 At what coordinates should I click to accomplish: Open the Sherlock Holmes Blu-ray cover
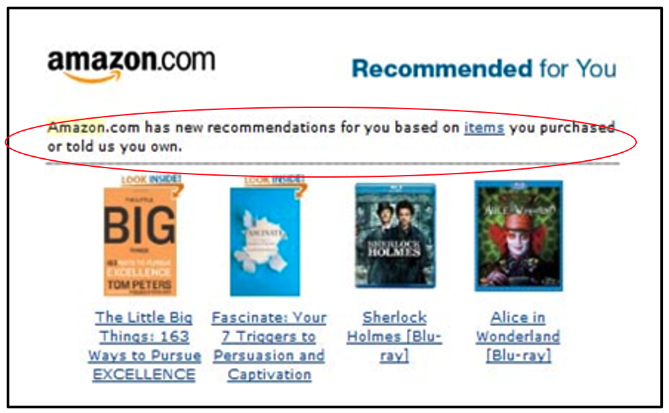pyautogui.click(x=395, y=235)
